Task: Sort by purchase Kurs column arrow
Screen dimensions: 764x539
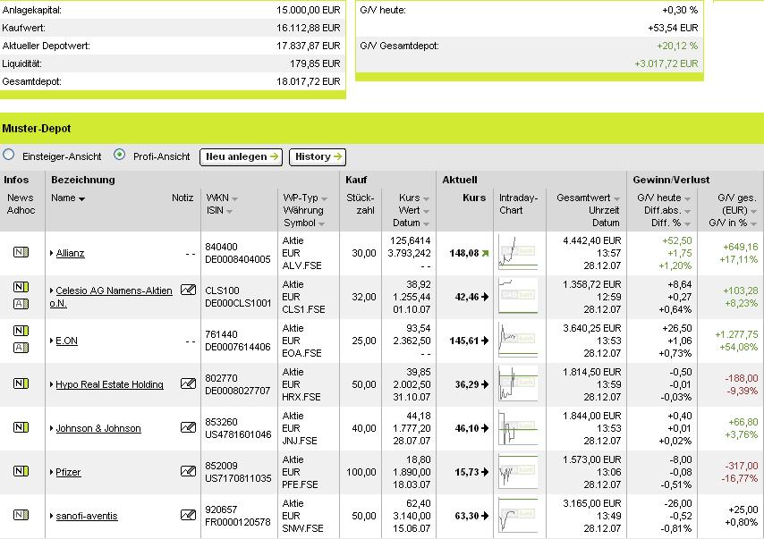Action: tap(427, 198)
